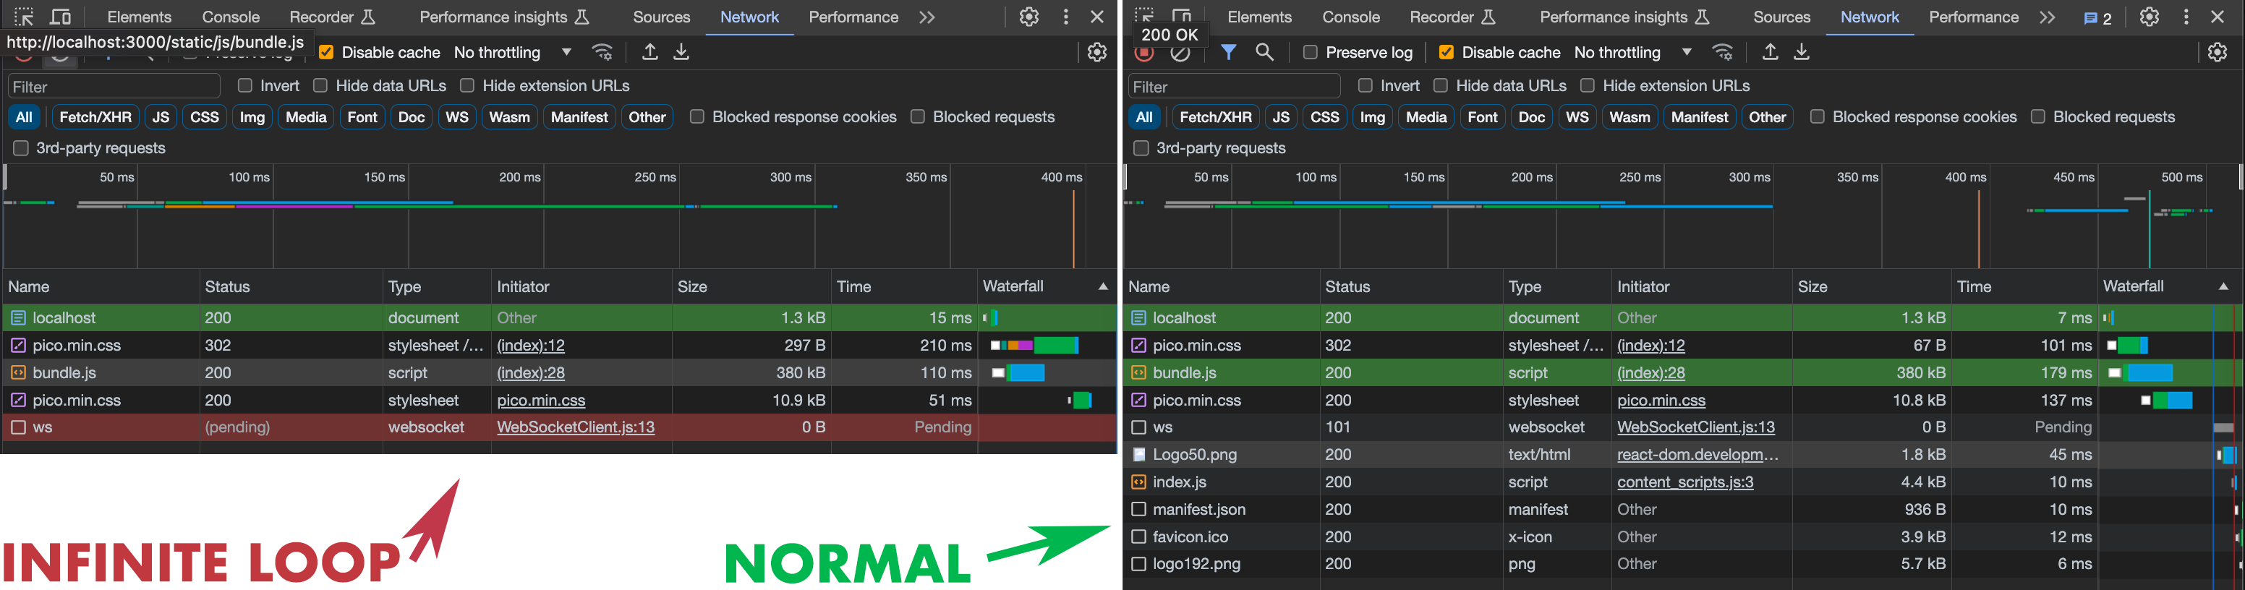Click the network conditions wifi icon in left panel
This screenshot has height=590, width=2245.
[x=602, y=52]
